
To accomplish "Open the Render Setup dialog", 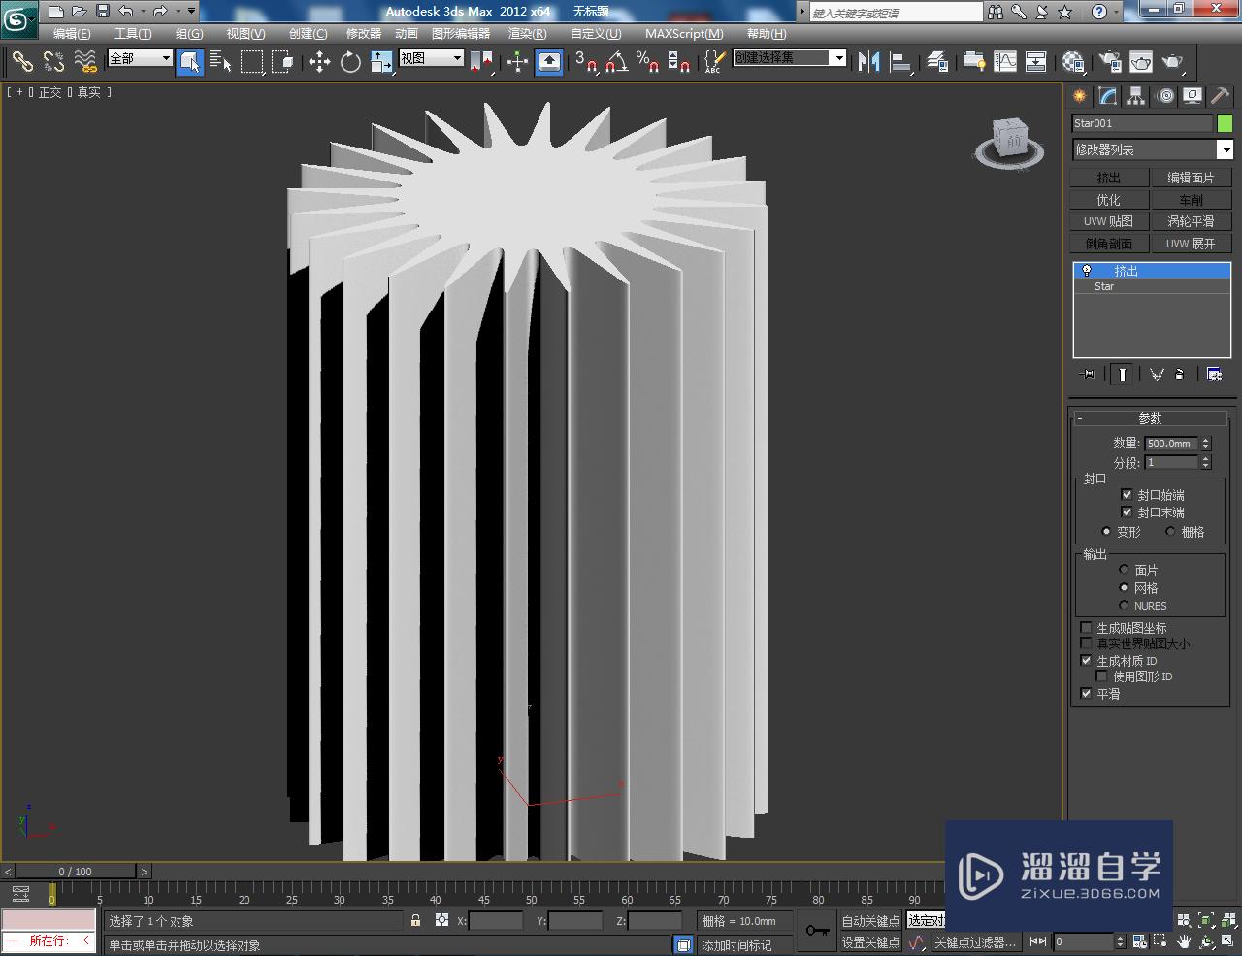I will 1110,62.
